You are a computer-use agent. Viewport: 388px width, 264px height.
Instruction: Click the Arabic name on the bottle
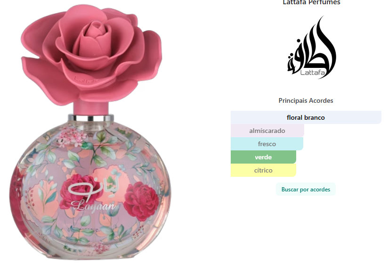coord(94,189)
